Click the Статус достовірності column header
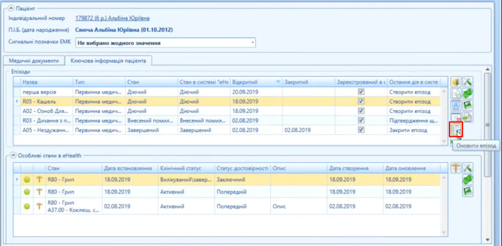The height and width of the screenshot is (246, 502). (243, 168)
